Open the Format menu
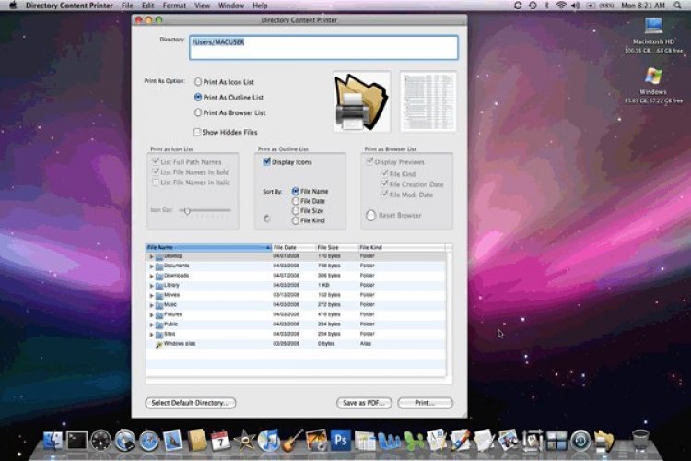The width and height of the screenshot is (691, 461). point(174,6)
